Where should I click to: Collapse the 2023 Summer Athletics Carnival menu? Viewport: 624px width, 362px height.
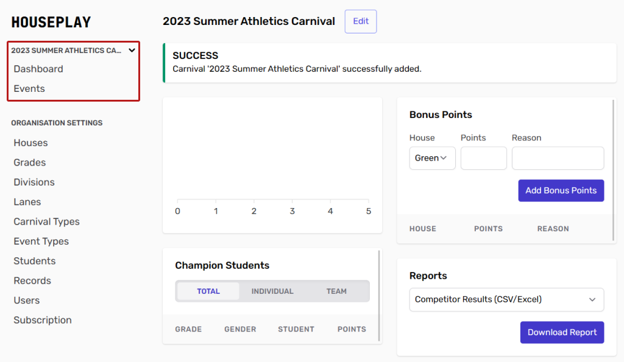coord(132,50)
